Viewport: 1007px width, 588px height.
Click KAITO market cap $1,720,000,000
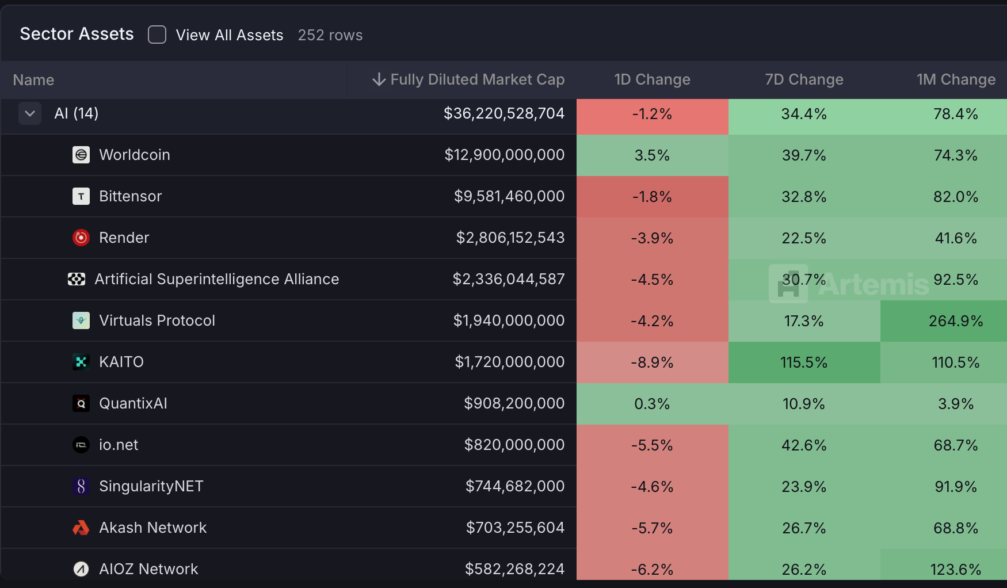tap(510, 362)
